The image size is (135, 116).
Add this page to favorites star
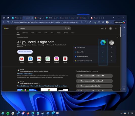coord(85,22)
